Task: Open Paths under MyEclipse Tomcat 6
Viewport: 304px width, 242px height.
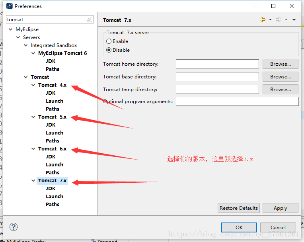Action: pyautogui.click(x=53, y=69)
